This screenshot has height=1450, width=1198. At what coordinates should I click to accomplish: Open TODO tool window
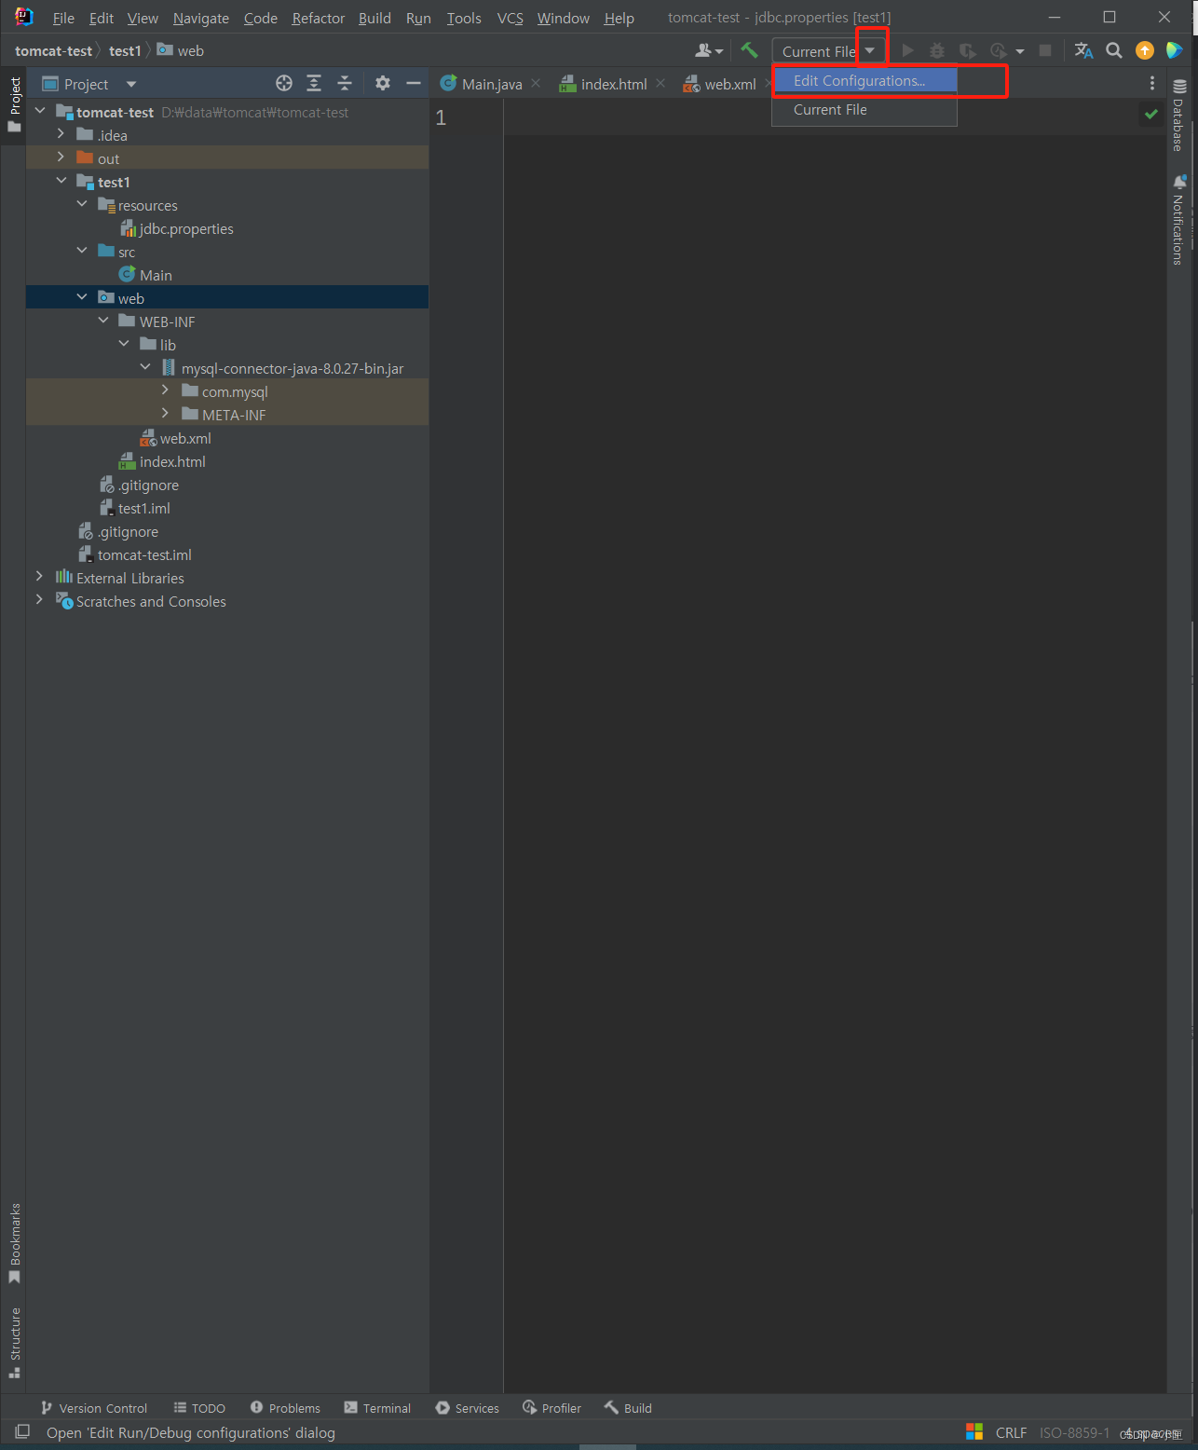tap(199, 1408)
